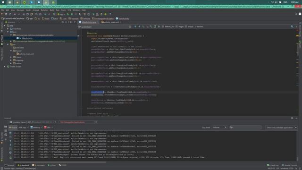This screenshot has height=170, width=302.
Task: Open the File menu
Action: [2, 10]
